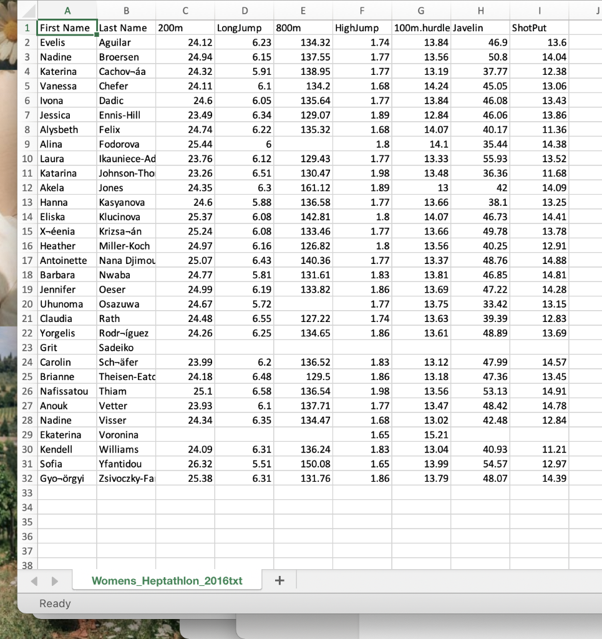
Task: Select the Javelin column header H
Action: (x=480, y=10)
